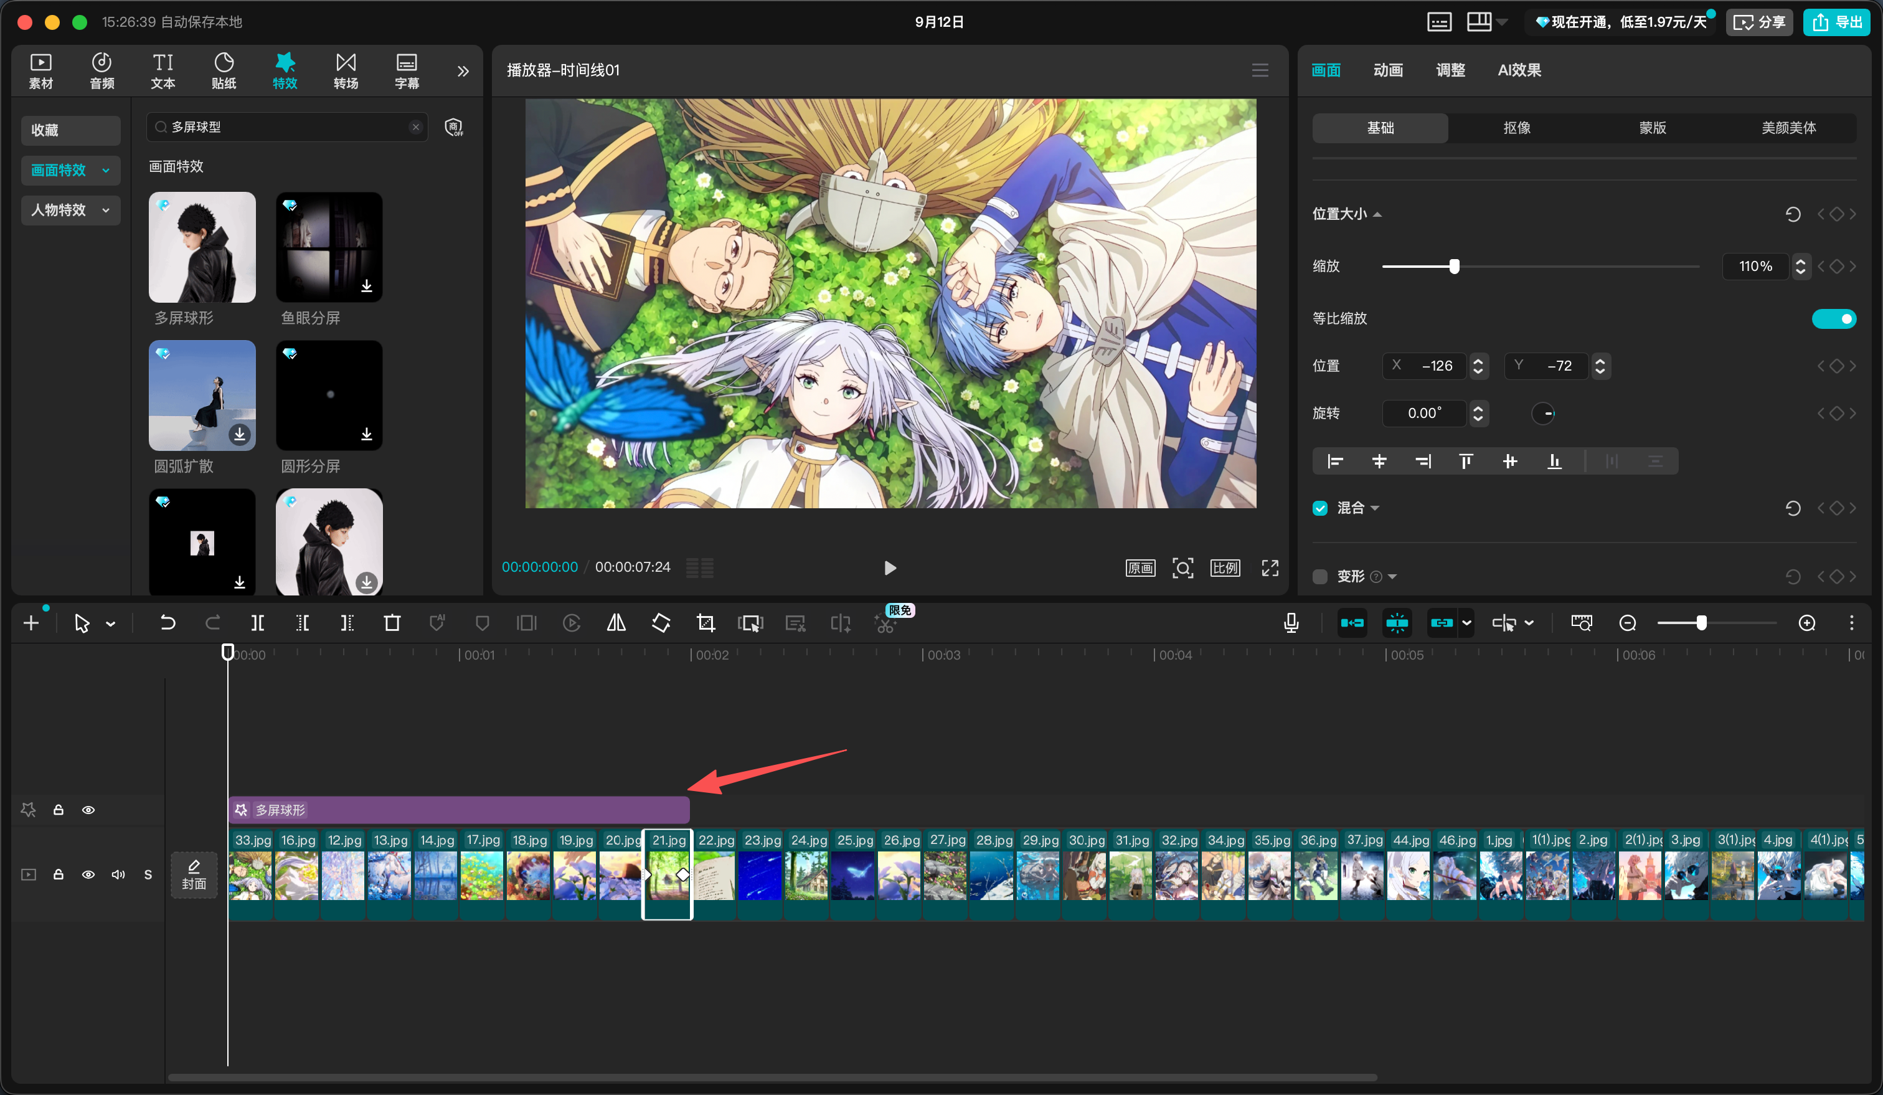The height and width of the screenshot is (1095, 1883).
Task: Select the 美颜美体 beauty sub-tab
Action: pyautogui.click(x=1789, y=128)
